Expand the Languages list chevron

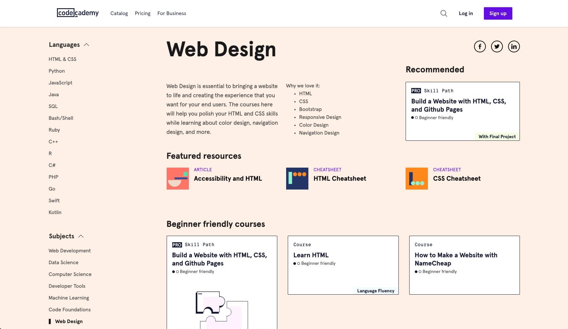(87, 45)
